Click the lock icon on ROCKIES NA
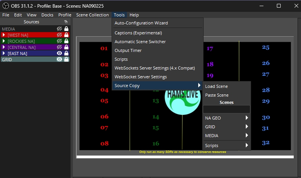Screen dimensions: 301x178 66,41
